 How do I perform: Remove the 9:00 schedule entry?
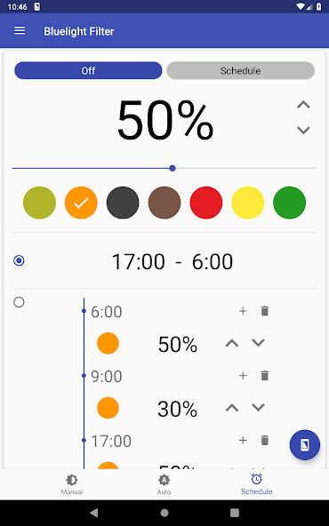pyautogui.click(x=265, y=376)
